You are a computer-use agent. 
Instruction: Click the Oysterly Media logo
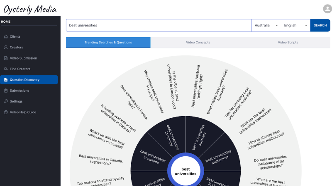[x=29, y=8]
